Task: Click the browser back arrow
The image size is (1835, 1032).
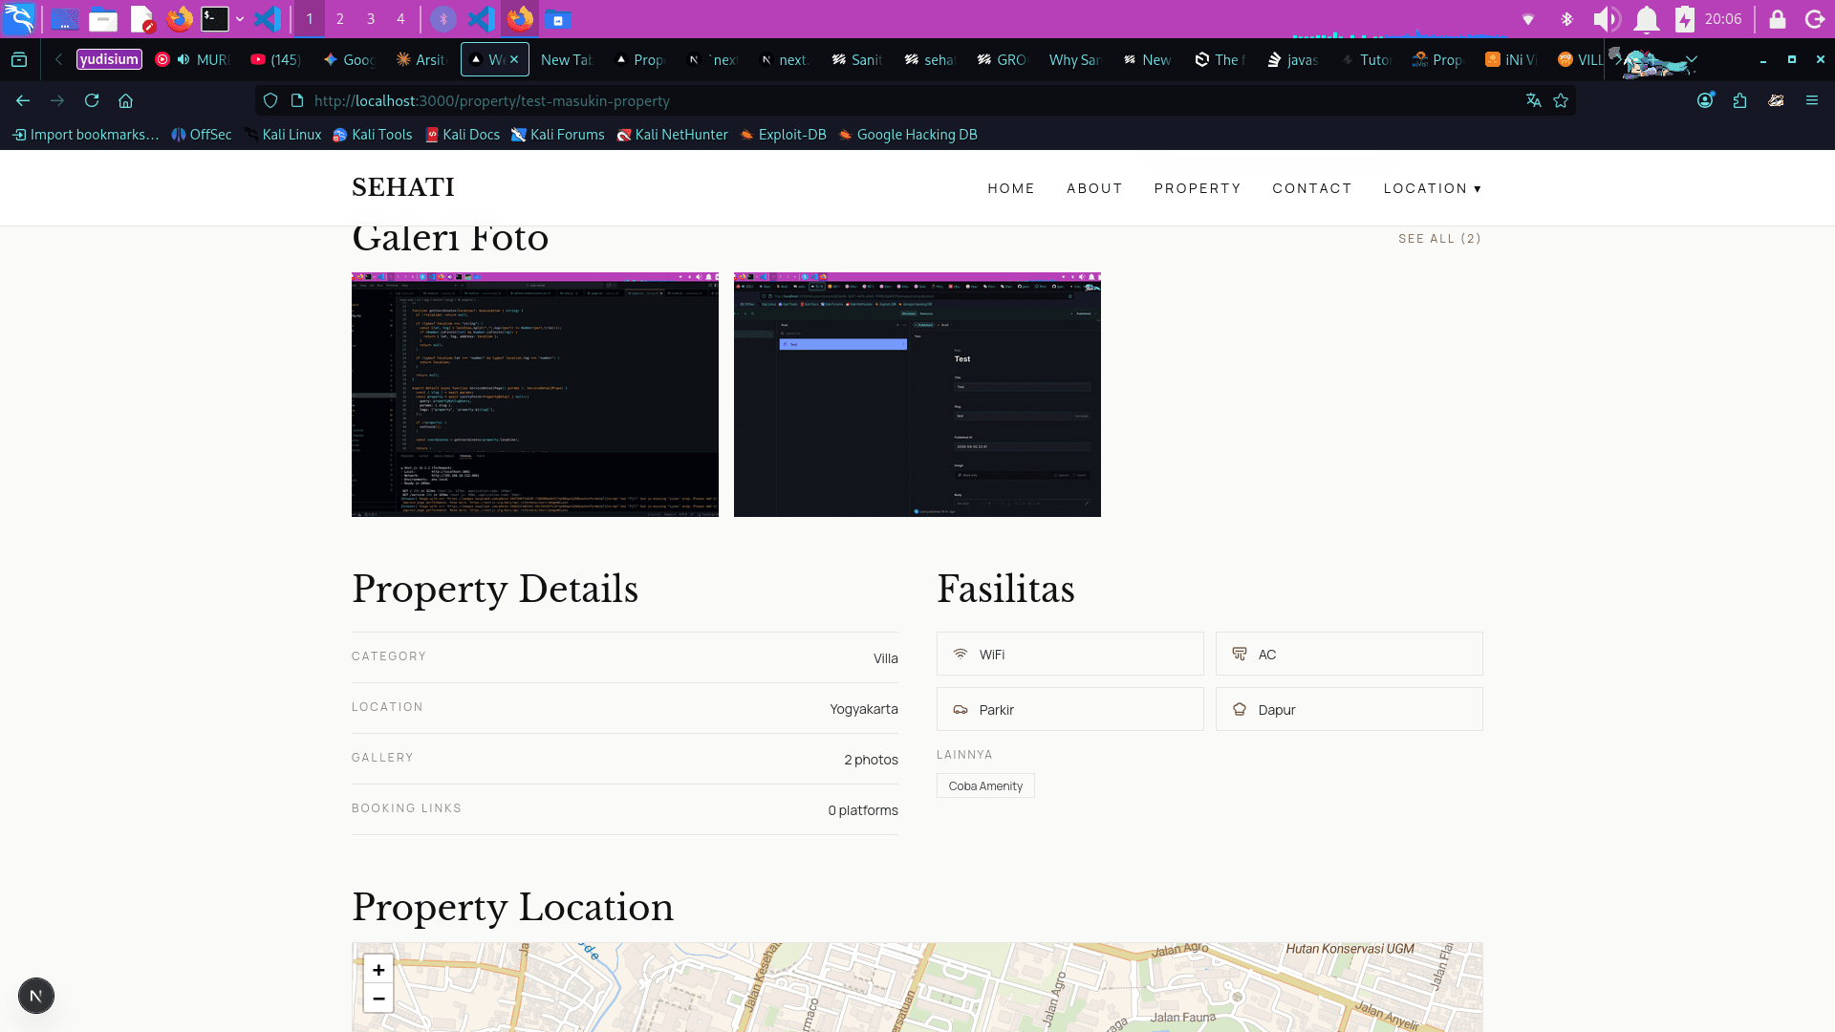Action: pos(23,100)
